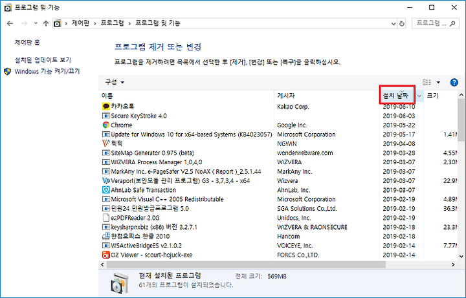Open the 제어판 홈 link

pyautogui.click(x=27, y=43)
